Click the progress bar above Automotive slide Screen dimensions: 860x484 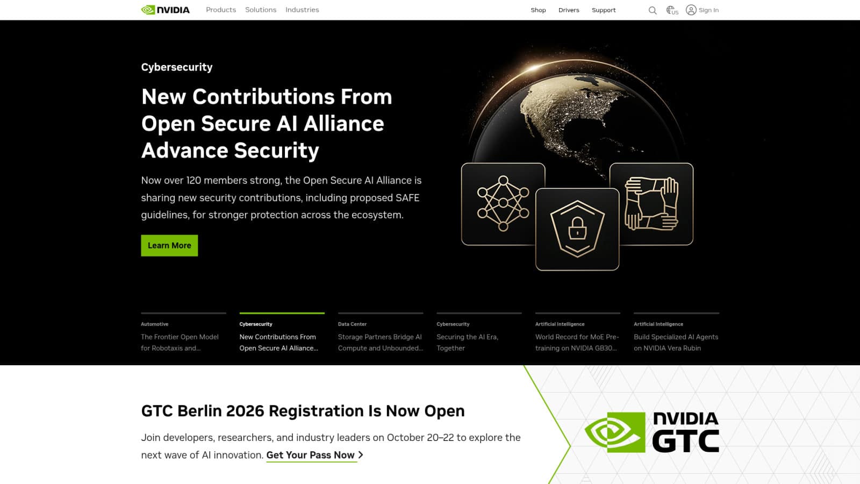pyautogui.click(x=183, y=313)
